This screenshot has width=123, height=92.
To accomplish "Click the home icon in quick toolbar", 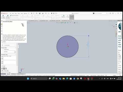I will (32, 13).
